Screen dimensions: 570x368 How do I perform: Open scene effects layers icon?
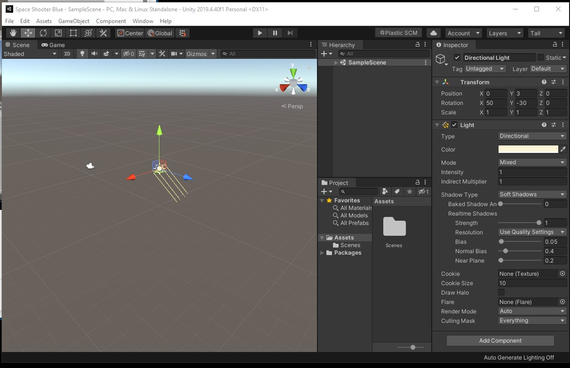tap(106, 54)
